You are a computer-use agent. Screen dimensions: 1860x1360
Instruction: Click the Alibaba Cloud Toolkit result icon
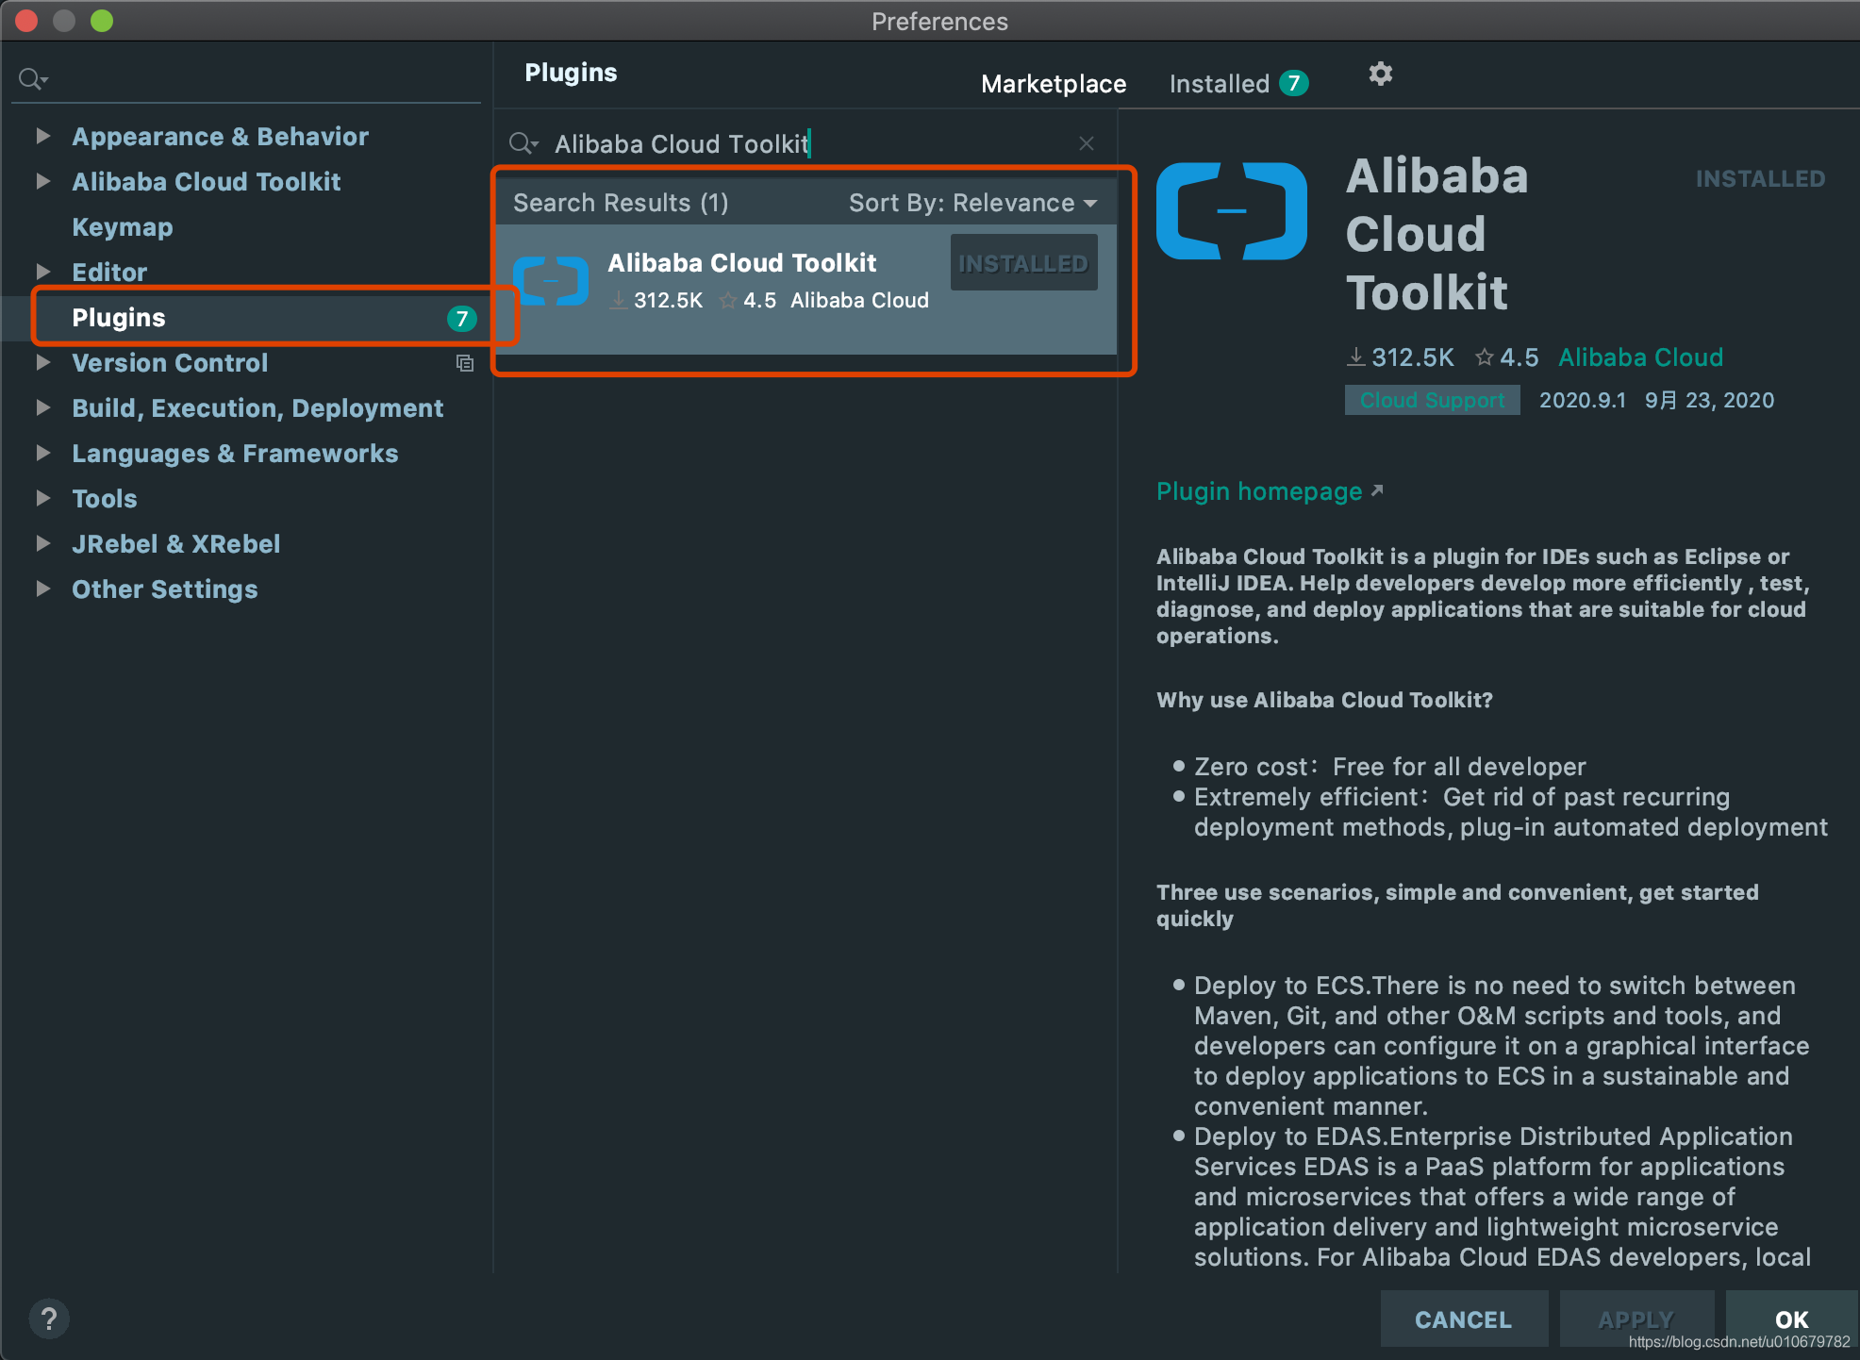point(551,281)
